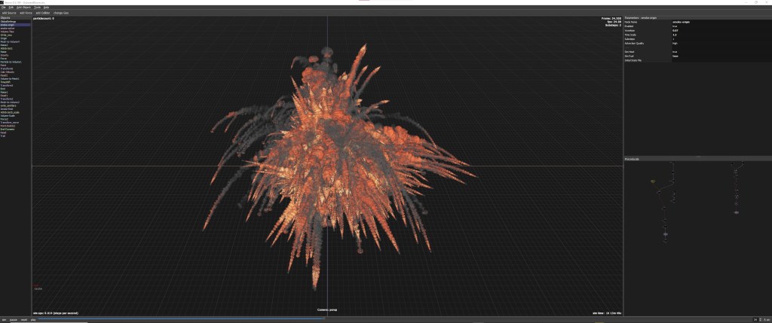
Task: Open the File menu
Action: tap(4, 8)
